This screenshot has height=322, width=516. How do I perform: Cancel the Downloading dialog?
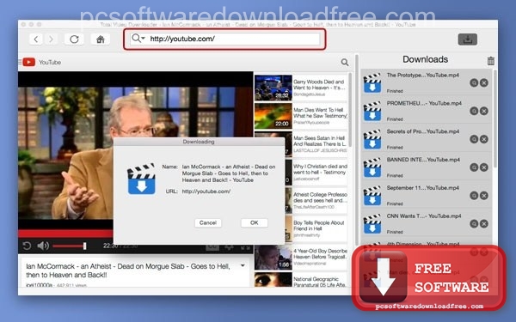[x=208, y=222]
